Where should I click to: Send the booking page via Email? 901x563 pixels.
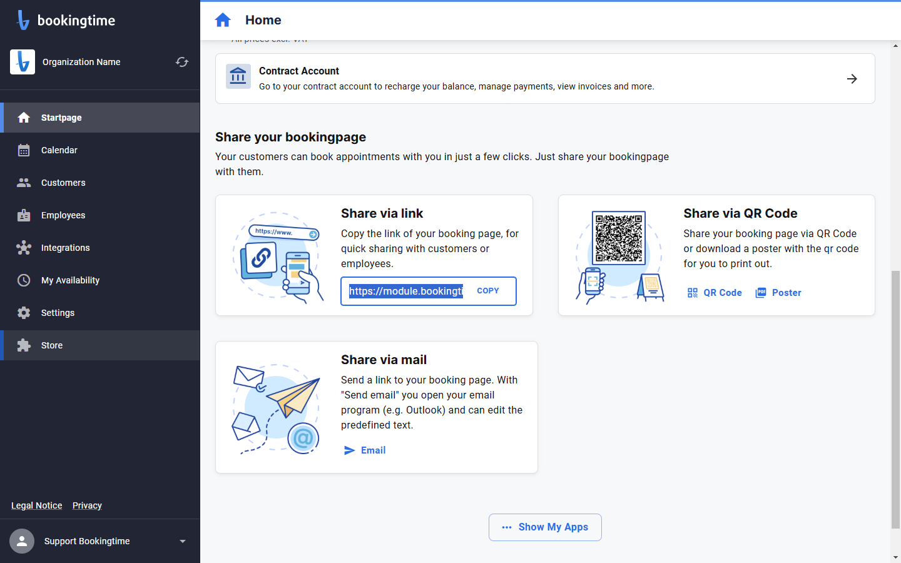pos(365,450)
